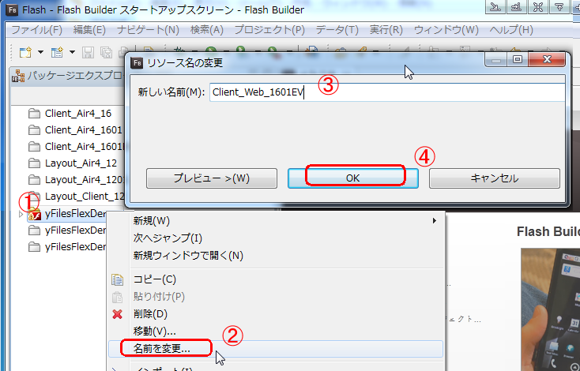Click the up-arrow-to-bar title bar button
Screen dimensions: 580x371
point(559,6)
